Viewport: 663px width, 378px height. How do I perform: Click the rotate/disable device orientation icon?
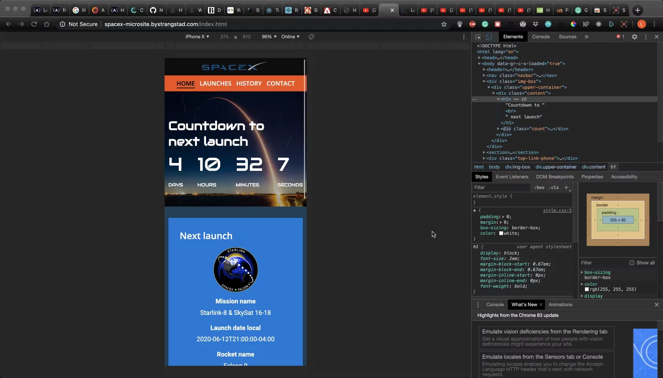click(311, 36)
